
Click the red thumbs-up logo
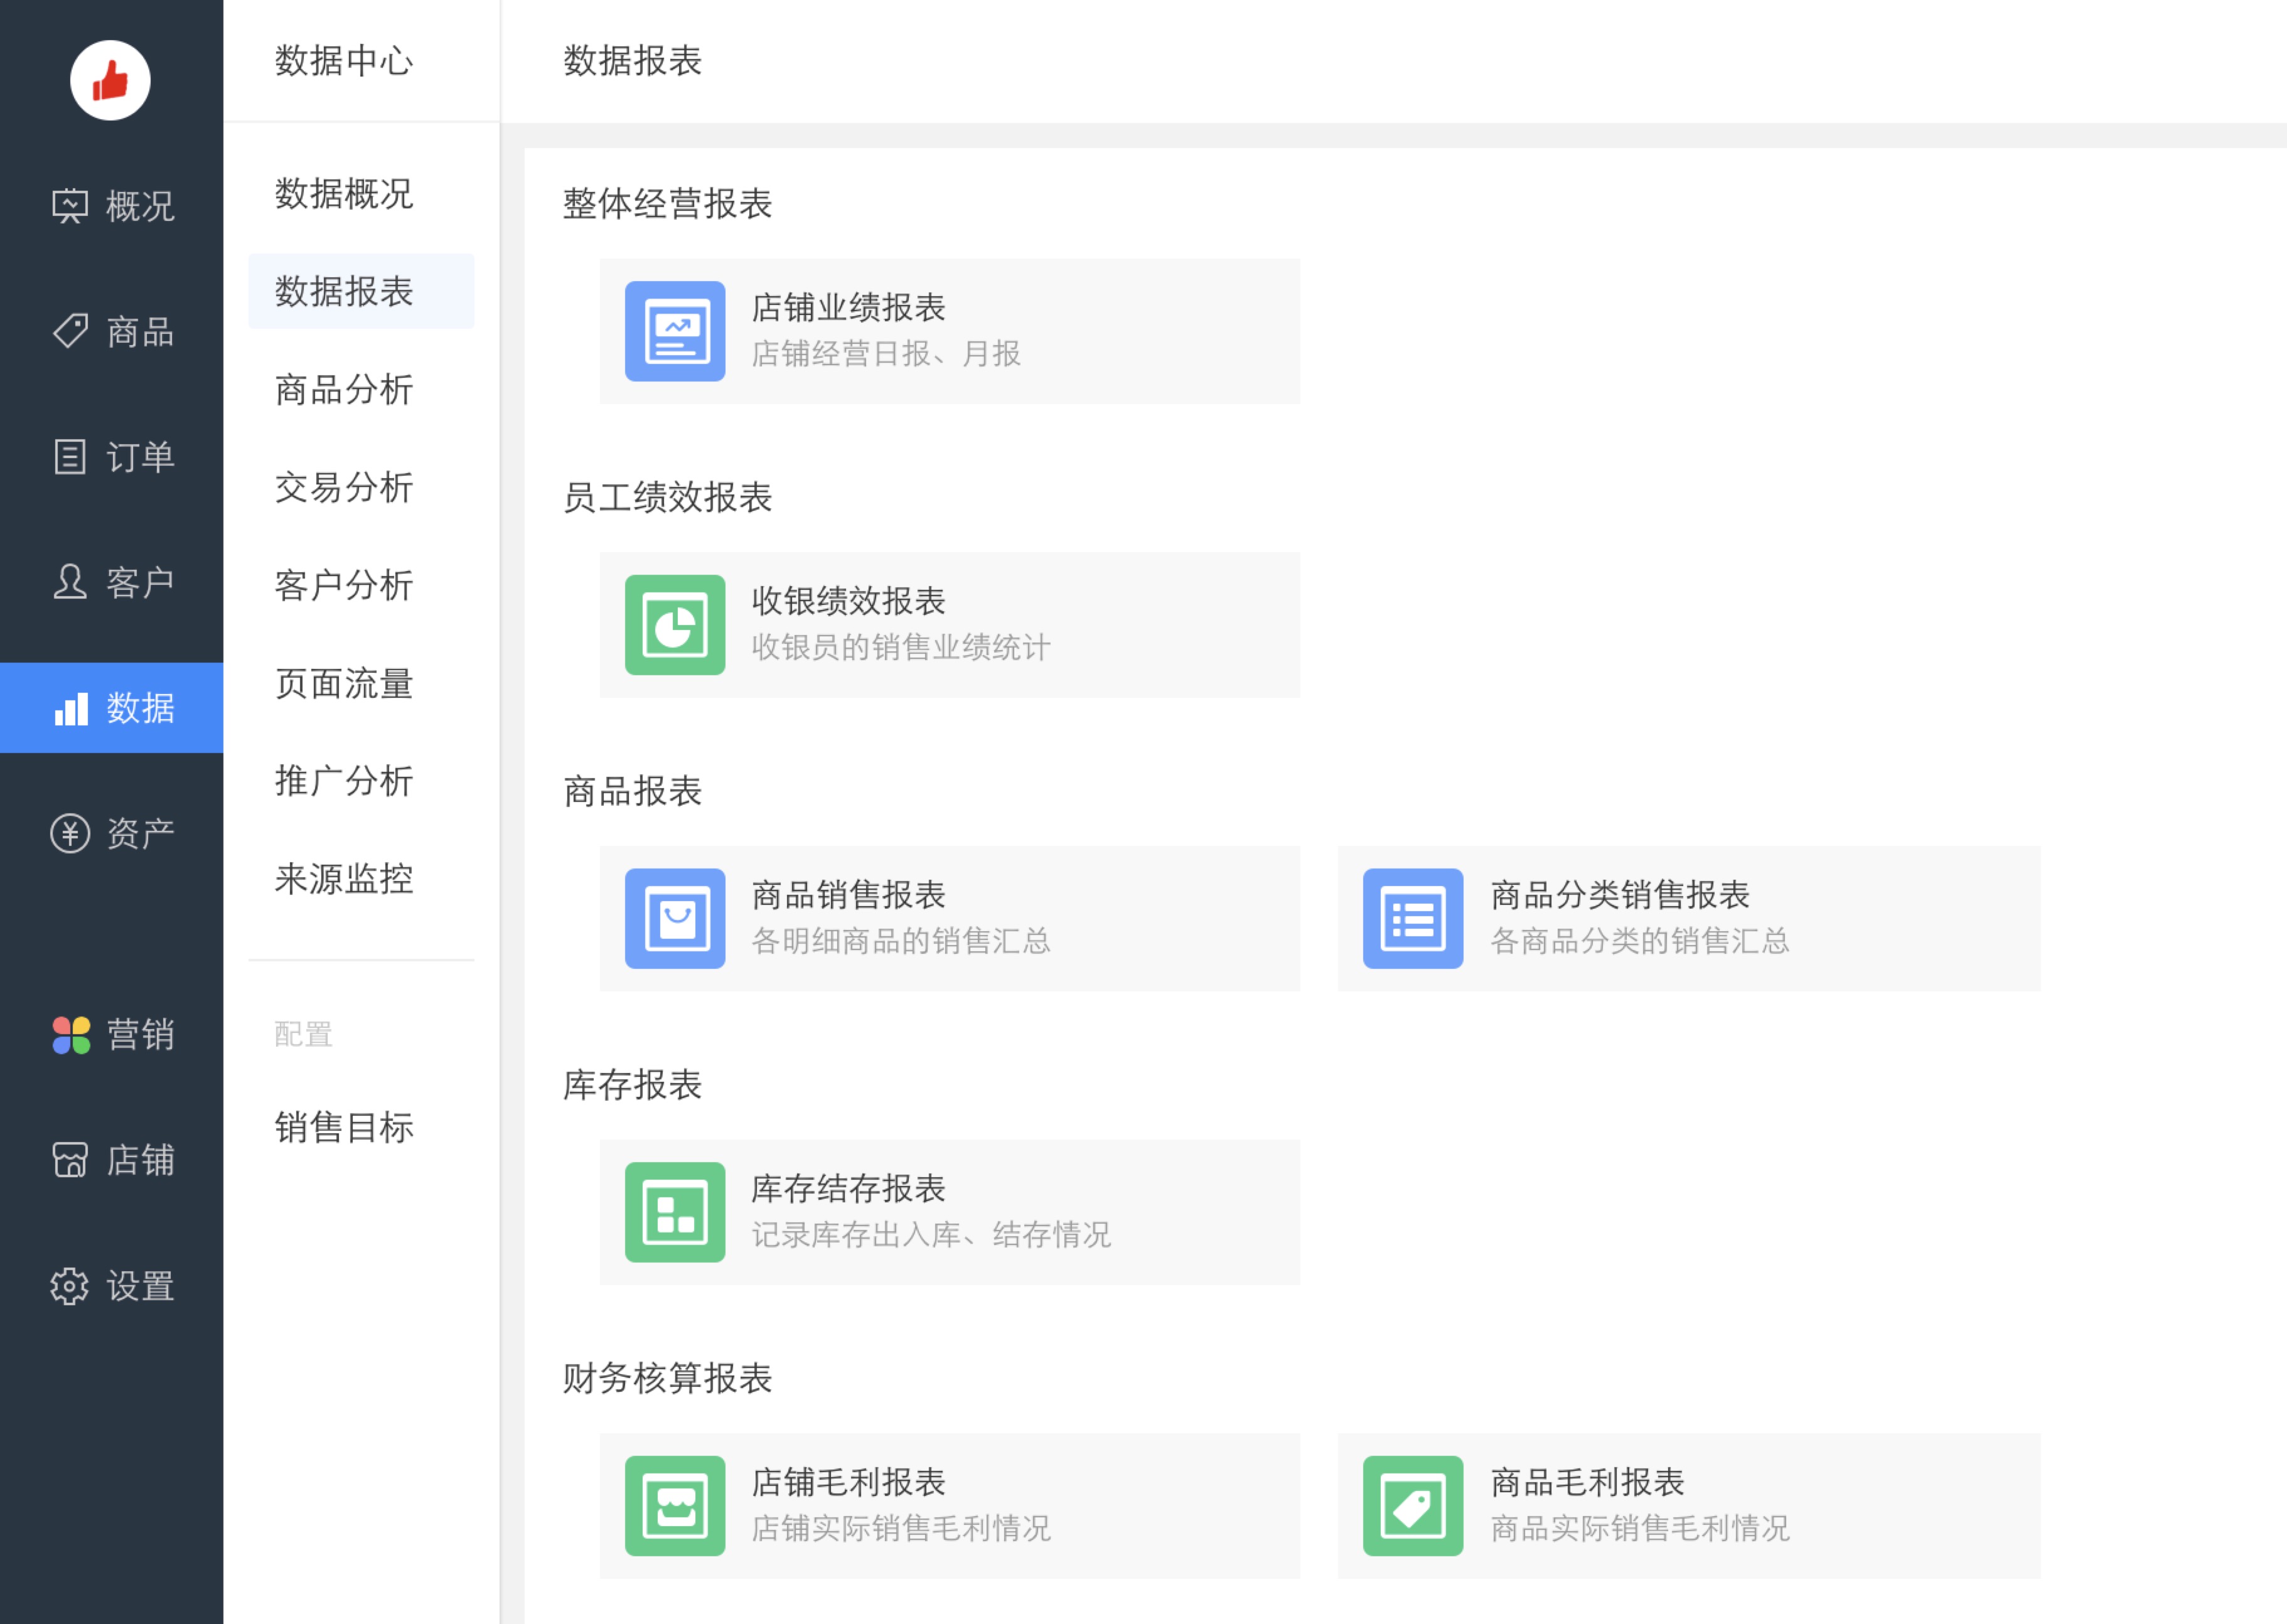[x=110, y=80]
